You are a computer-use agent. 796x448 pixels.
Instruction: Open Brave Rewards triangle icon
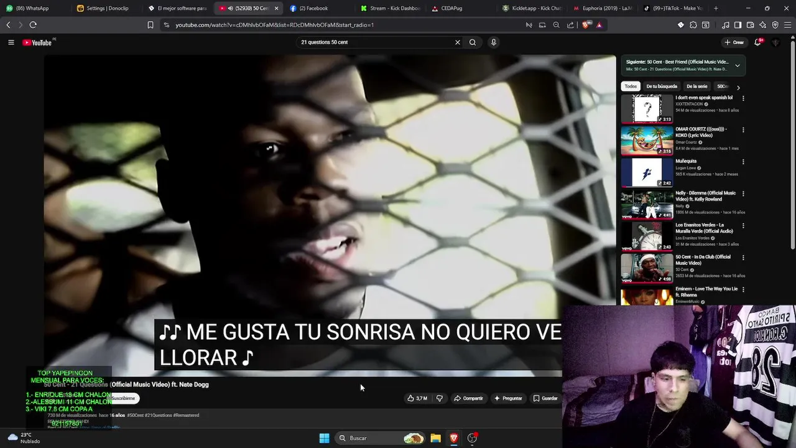pos(599,25)
